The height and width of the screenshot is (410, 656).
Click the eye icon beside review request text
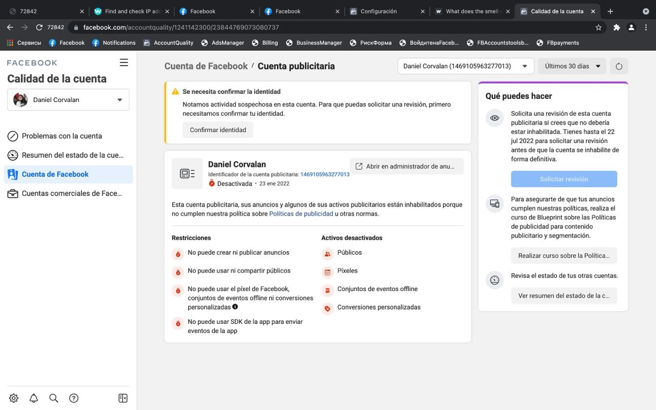tap(495, 118)
